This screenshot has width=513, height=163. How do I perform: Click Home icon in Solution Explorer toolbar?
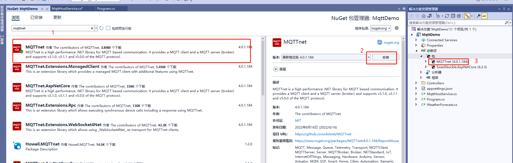click(x=424, y=16)
